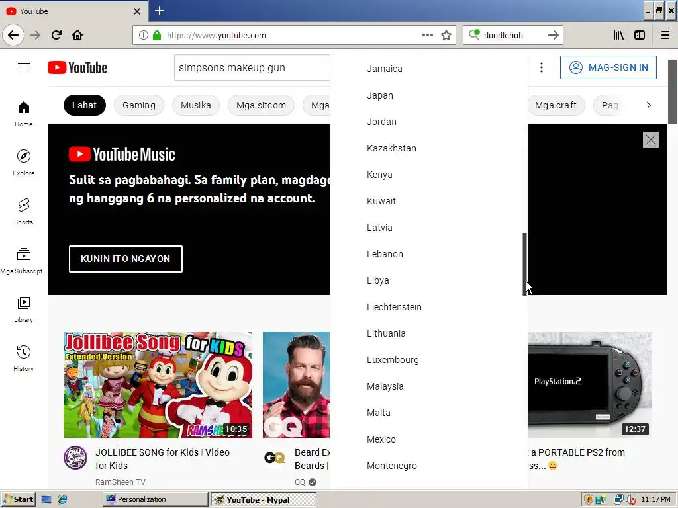Viewport: 678px width, 508px height.
Task: Choose Lithuania from the location list
Action: [x=429, y=333]
